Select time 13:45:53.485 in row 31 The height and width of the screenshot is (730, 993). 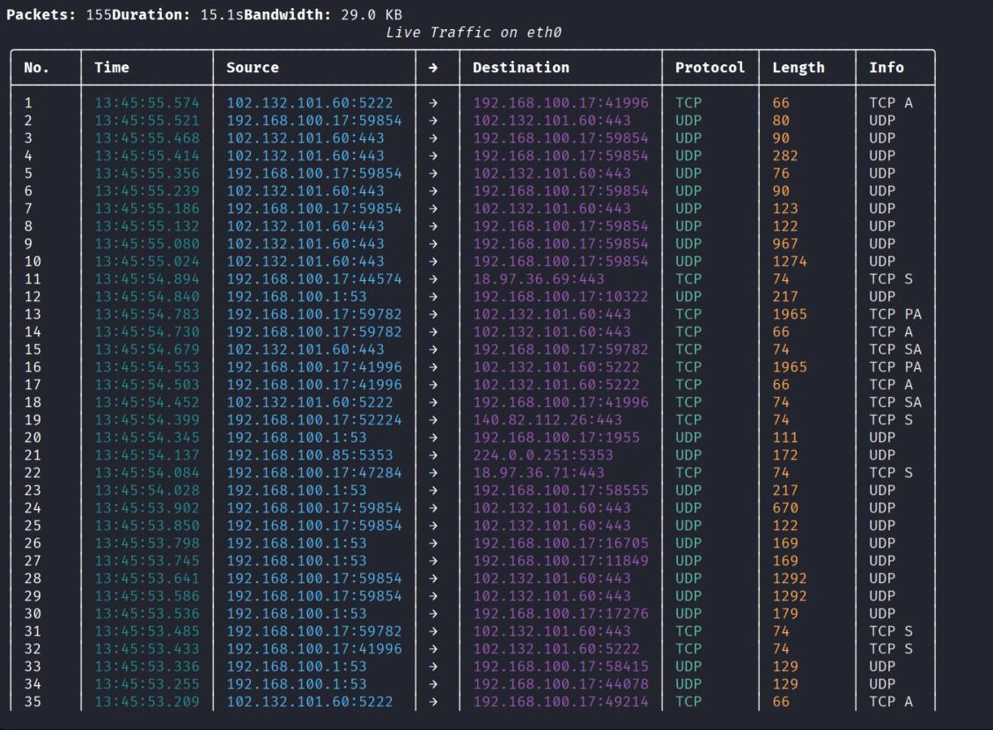[147, 631]
